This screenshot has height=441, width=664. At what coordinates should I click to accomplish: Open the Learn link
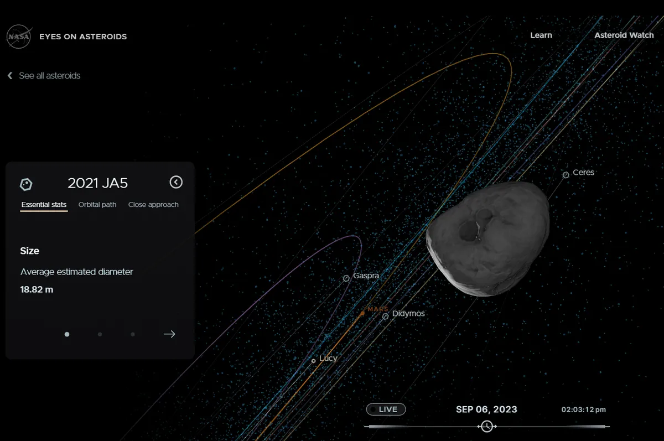click(541, 35)
